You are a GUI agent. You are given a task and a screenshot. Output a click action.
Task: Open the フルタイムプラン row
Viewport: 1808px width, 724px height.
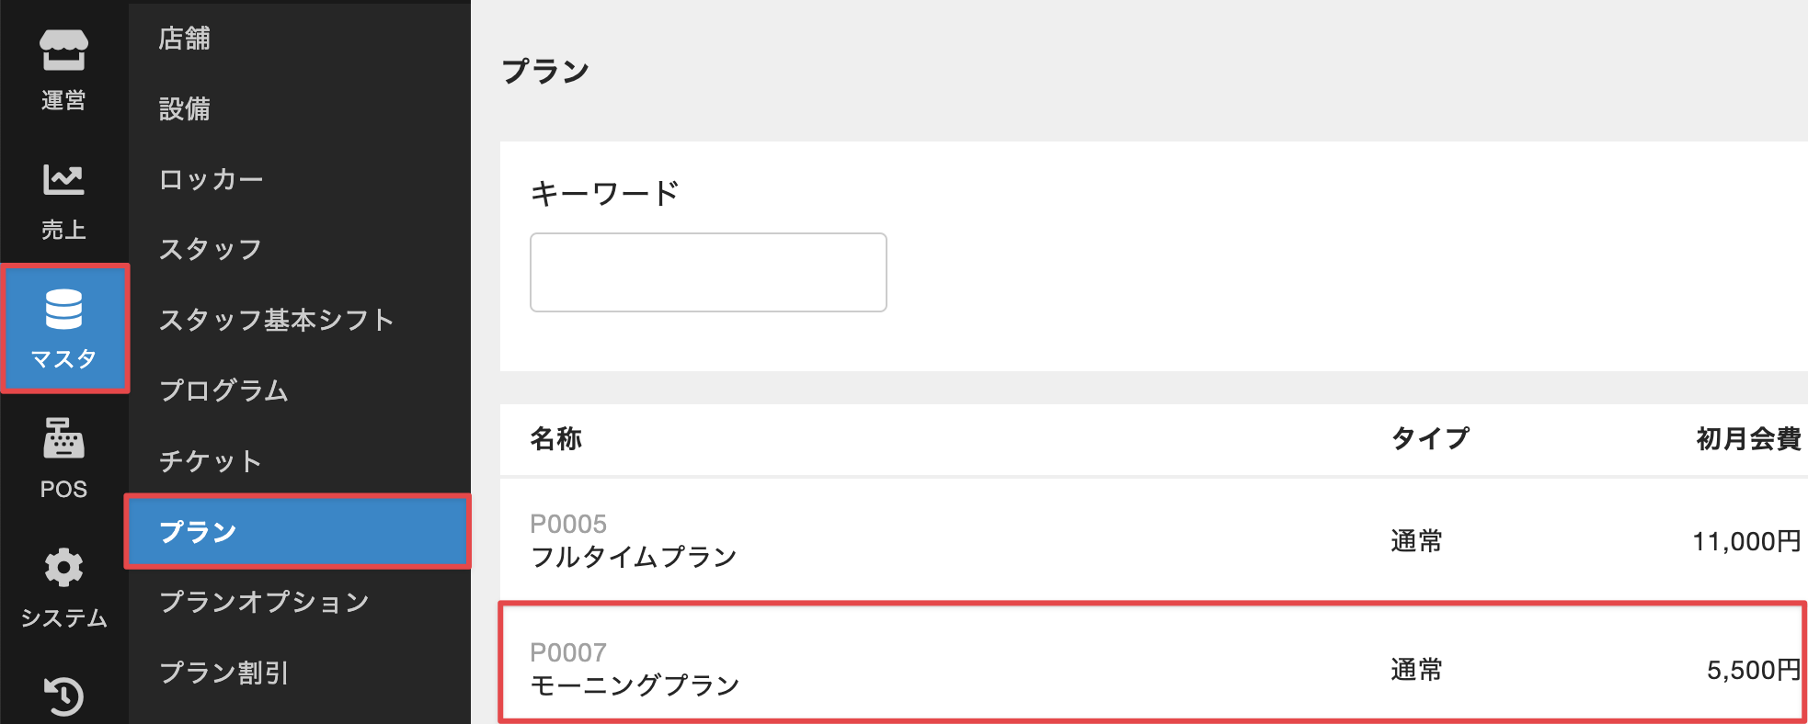coord(634,556)
